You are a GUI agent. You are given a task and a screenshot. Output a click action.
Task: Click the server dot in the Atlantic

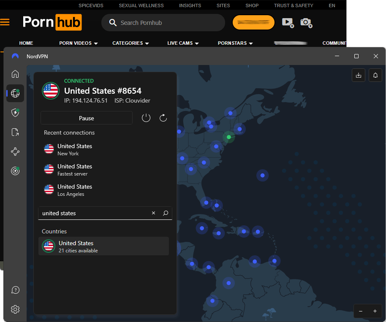262,176
